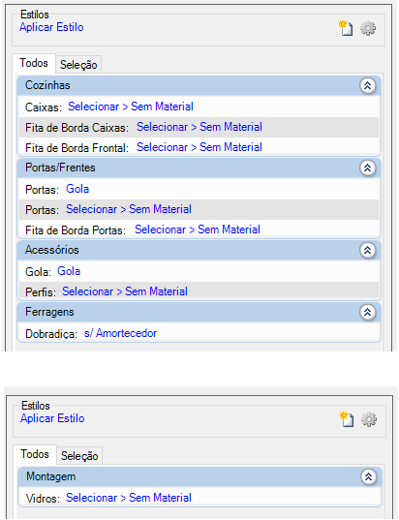Click the new style icon in lower panel
The width and height of the screenshot is (399, 520).
coord(347,419)
